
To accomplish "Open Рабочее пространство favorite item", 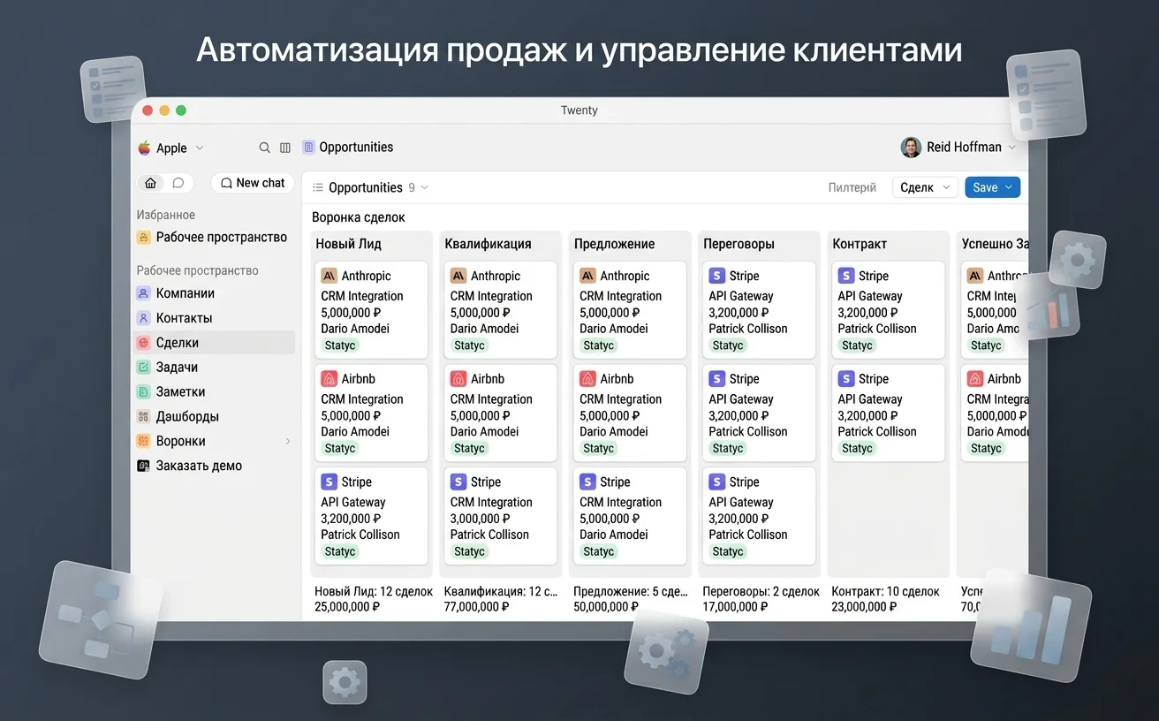I will 213,237.
